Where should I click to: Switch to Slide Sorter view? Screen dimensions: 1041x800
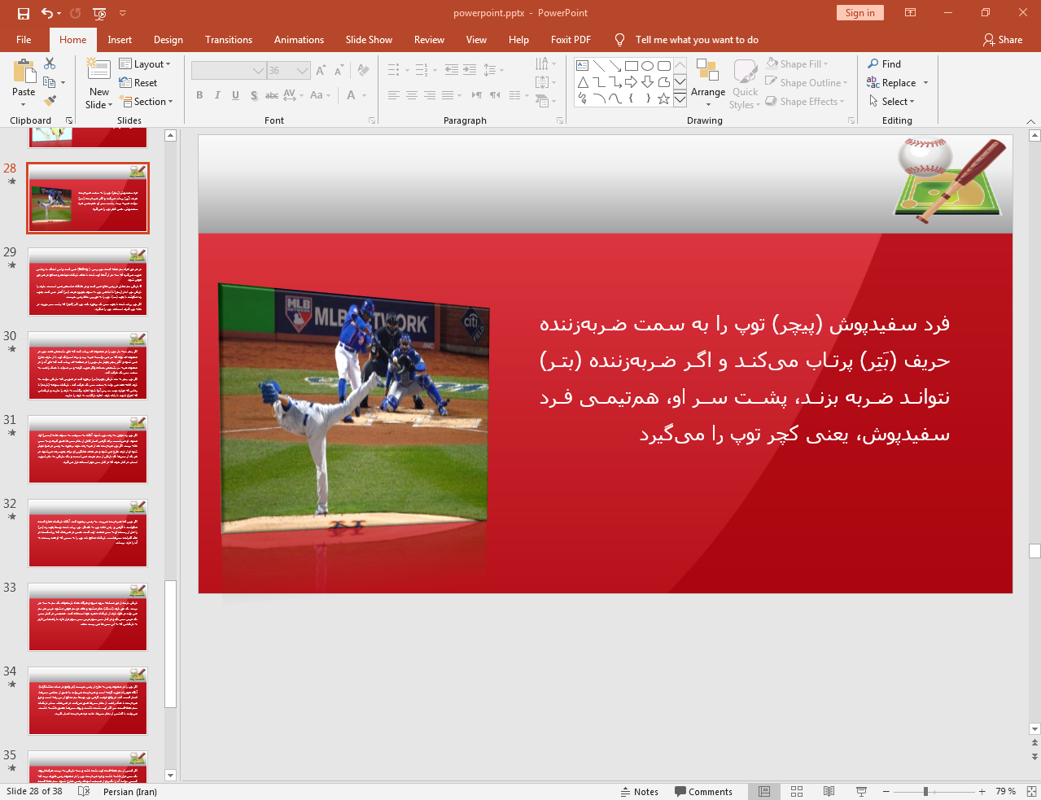click(x=797, y=791)
